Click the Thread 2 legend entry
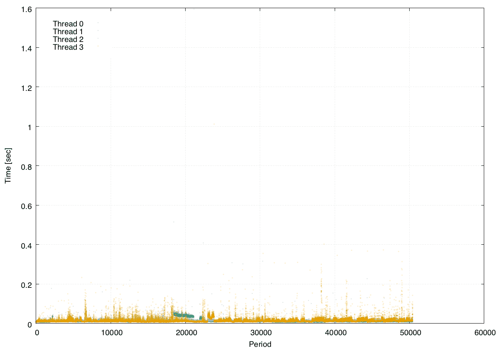Image resolution: width=497 pixels, height=348 pixels. pos(68,39)
